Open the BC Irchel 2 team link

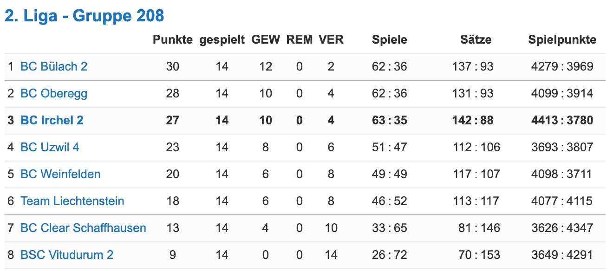pos(52,120)
